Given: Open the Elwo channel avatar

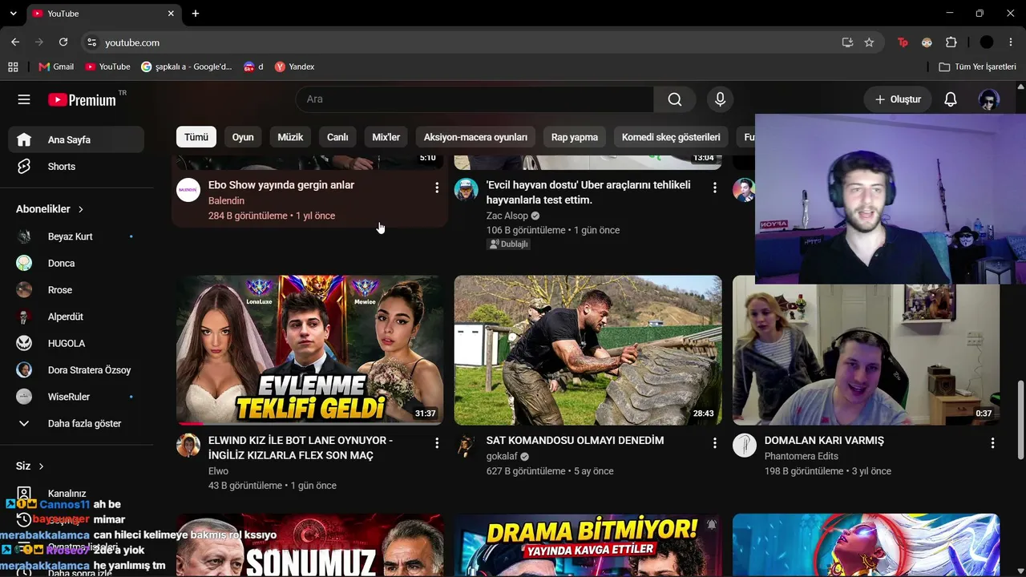Looking at the screenshot, I should pyautogui.click(x=188, y=446).
